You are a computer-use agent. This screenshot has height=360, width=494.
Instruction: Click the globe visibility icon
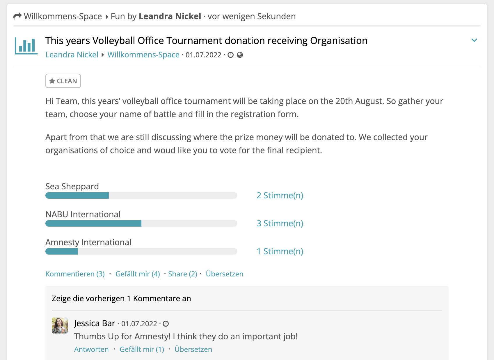(x=240, y=55)
